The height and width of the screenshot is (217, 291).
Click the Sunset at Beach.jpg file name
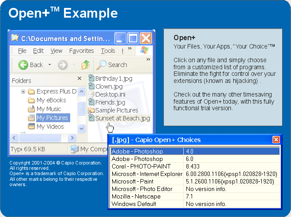(123, 118)
